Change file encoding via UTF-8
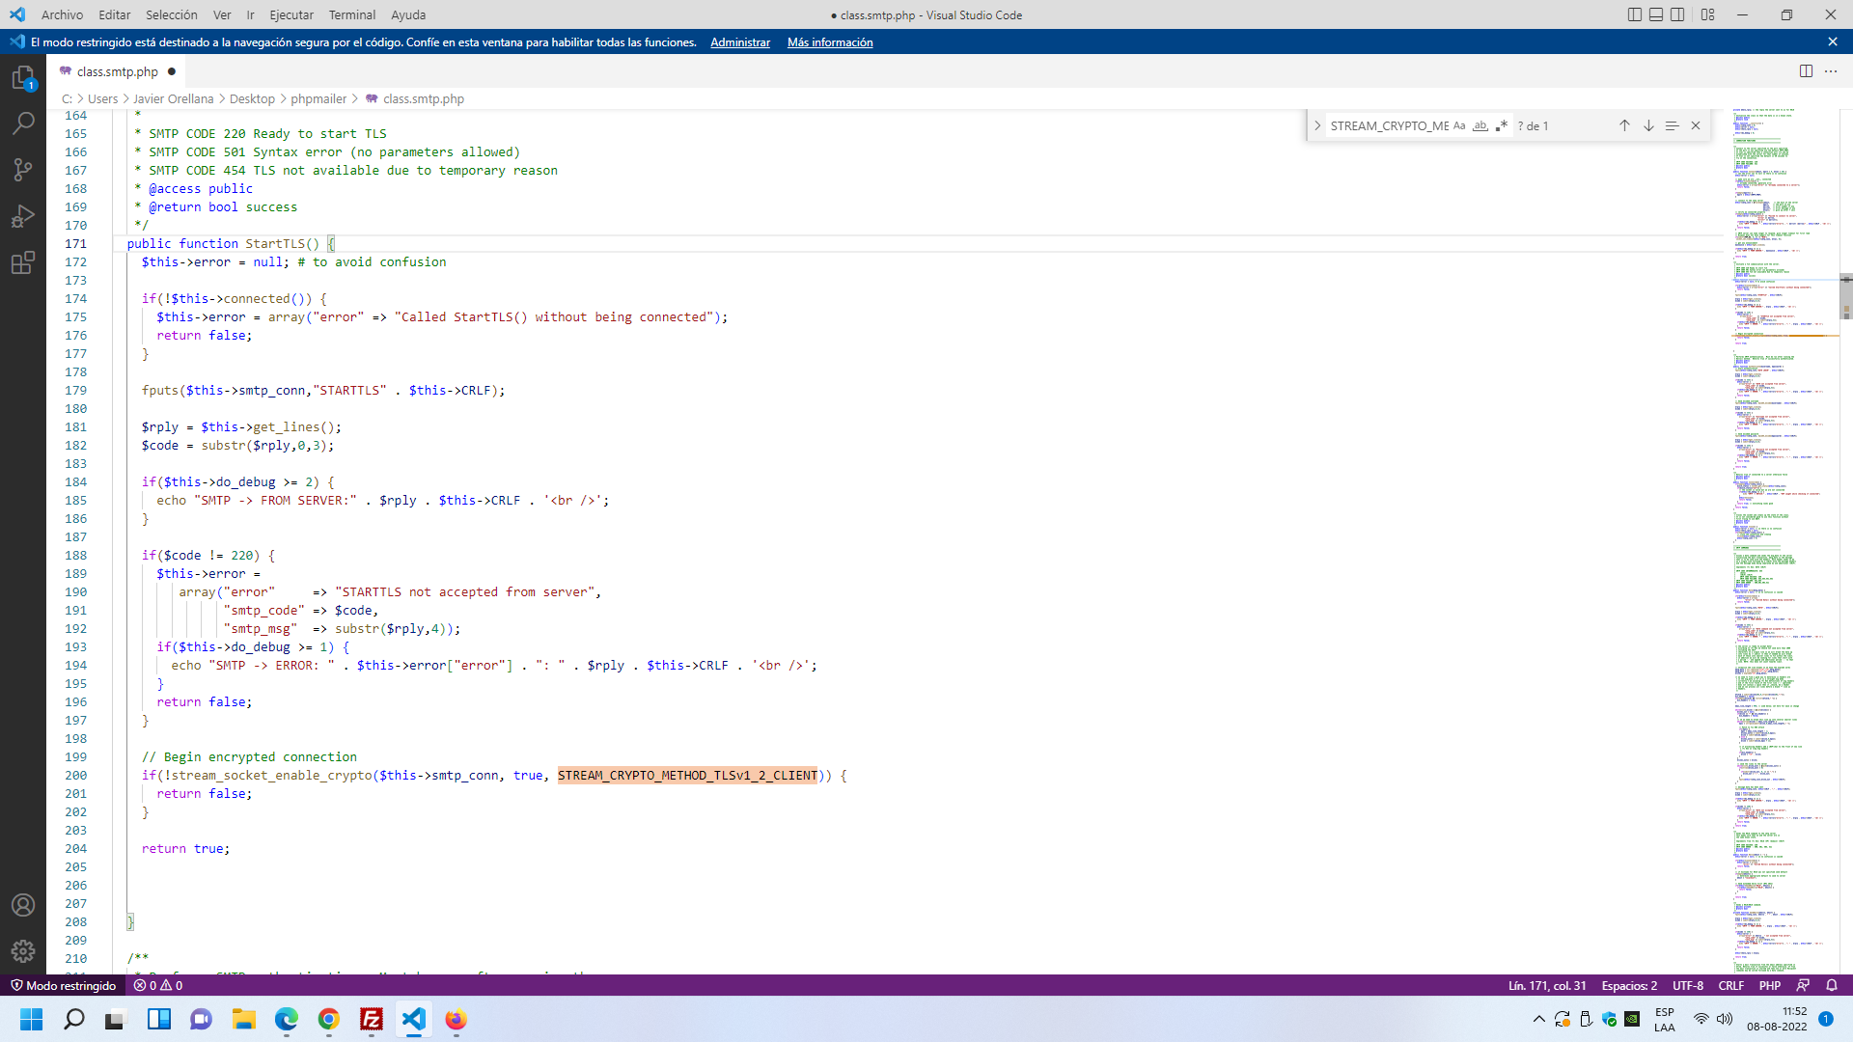 click(x=1688, y=985)
